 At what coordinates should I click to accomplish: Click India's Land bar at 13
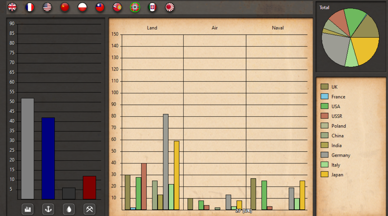(160, 202)
